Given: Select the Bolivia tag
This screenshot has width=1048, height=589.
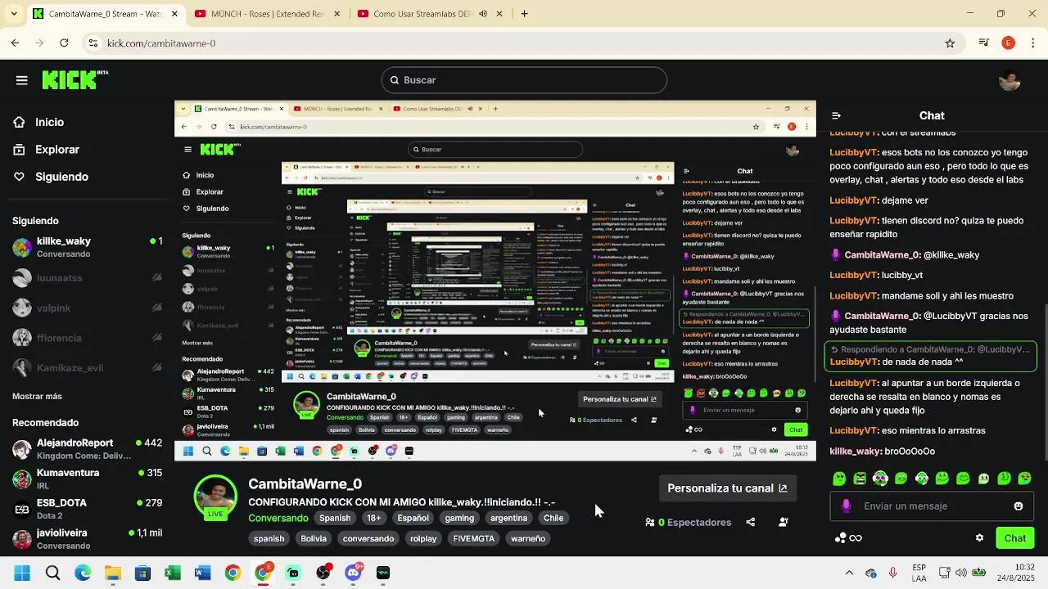Looking at the screenshot, I should (314, 538).
